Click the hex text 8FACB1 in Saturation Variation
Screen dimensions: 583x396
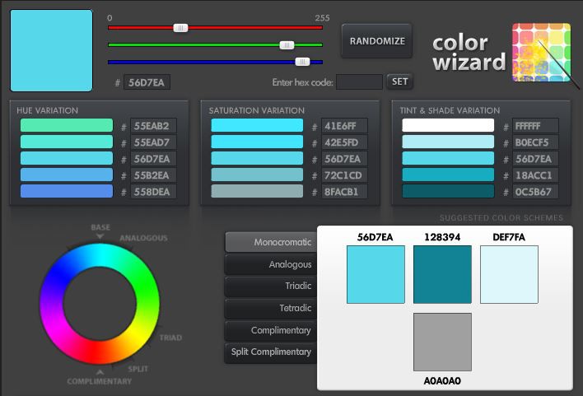click(x=342, y=192)
